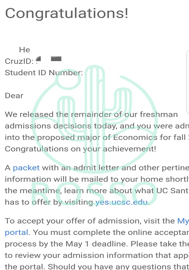Screen dimensions: 189x270
Task: Click "Congratulations on your achievement!" sentence
Action: 80,149
